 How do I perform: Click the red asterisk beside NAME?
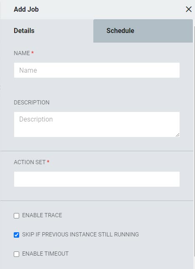pyautogui.click(x=32, y=53)
